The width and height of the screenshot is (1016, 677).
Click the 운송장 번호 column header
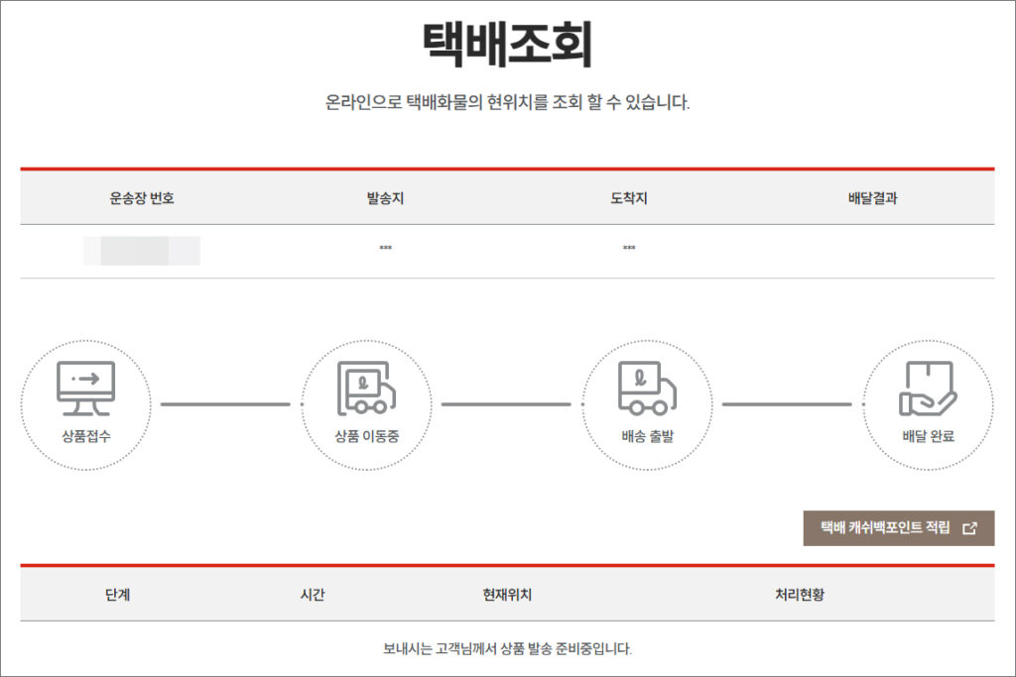click(x=142, y=198)
